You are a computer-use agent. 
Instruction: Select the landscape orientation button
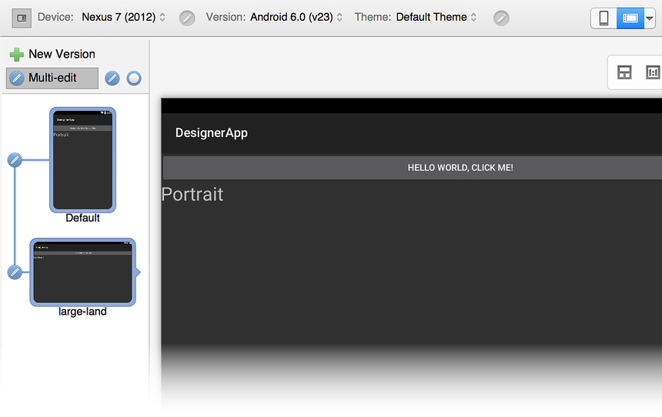coord(630,18)
